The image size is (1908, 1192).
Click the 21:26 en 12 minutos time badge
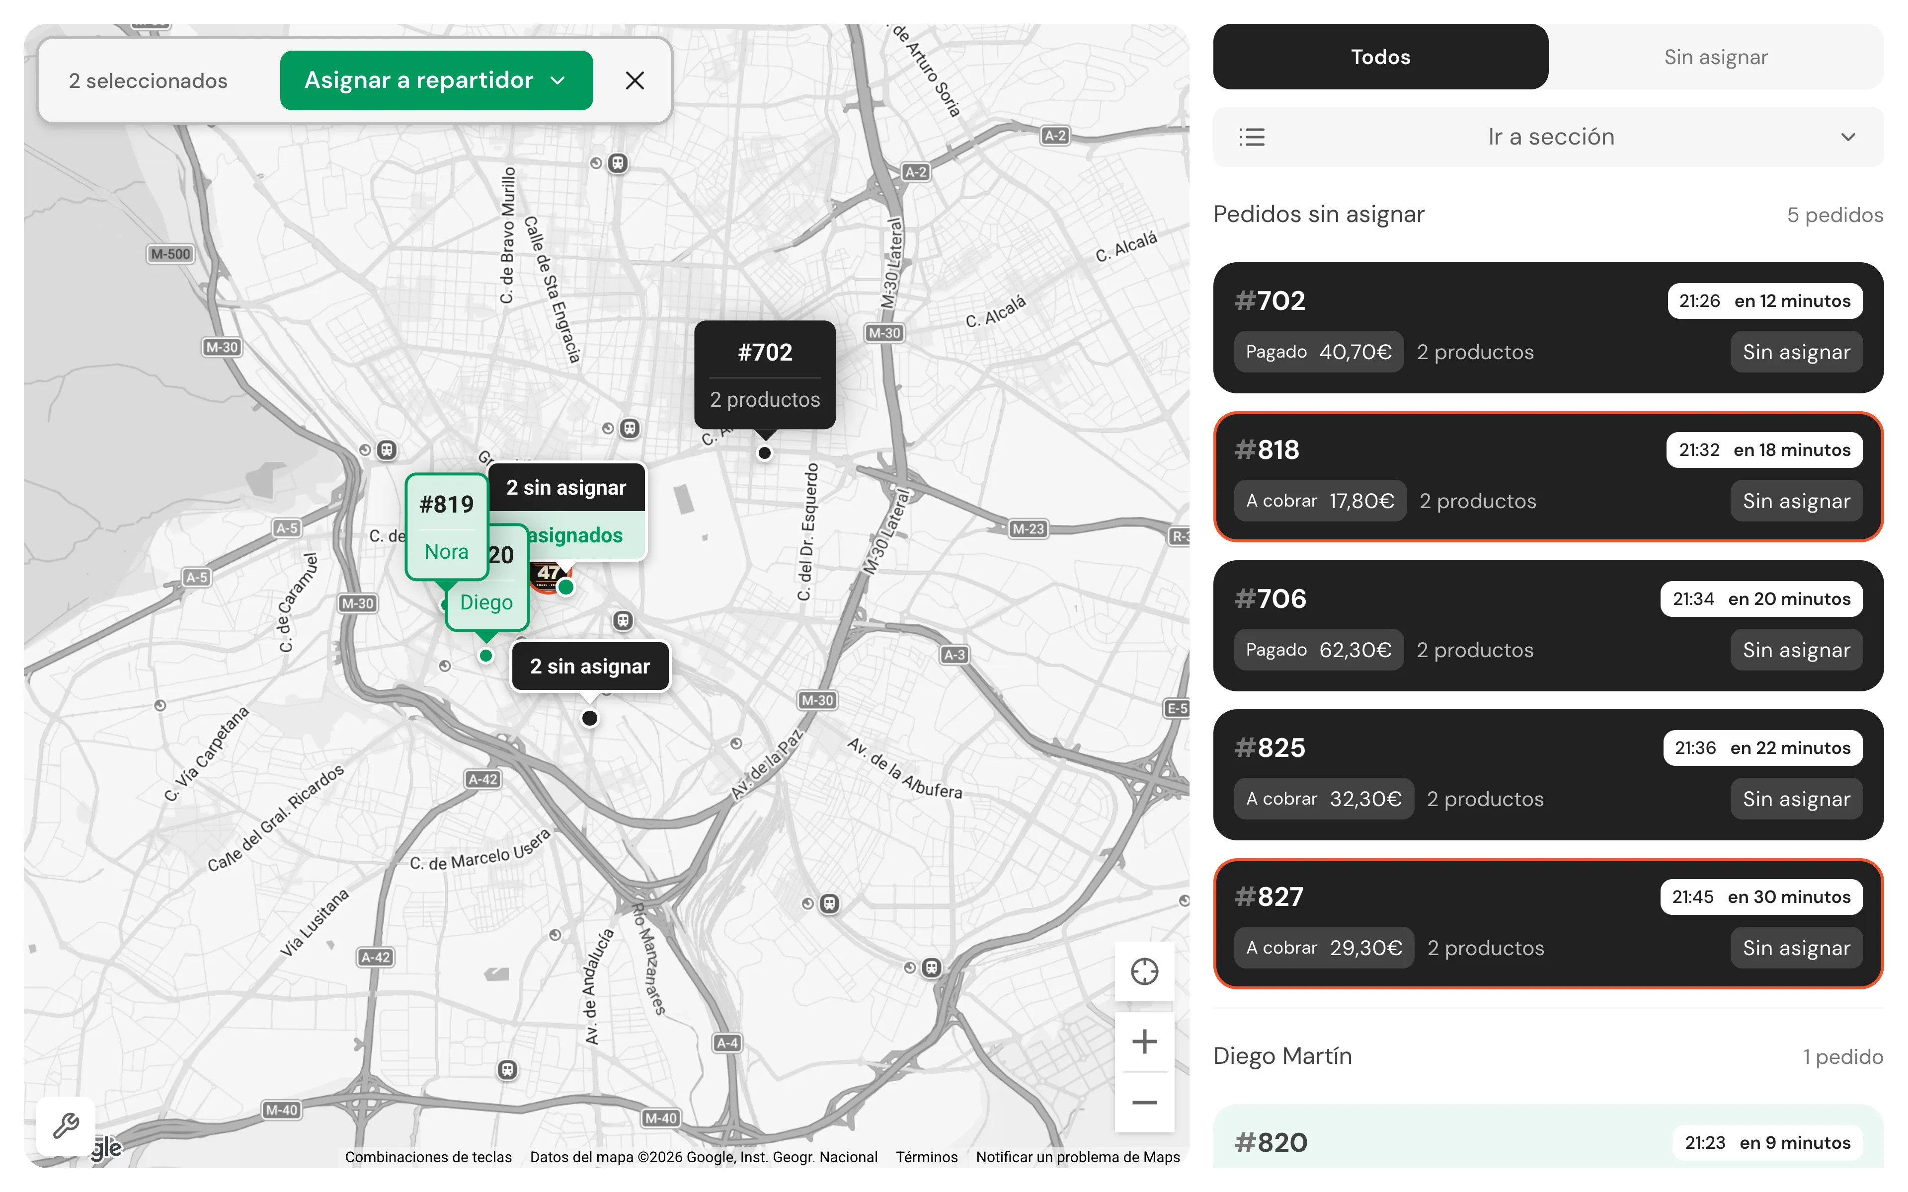(x=1764, y=301)
